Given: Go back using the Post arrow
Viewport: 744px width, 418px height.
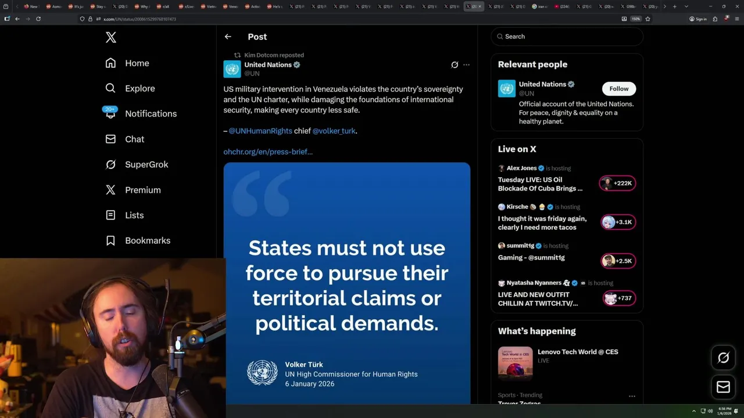Looking at the screenshot, I should click(x=228, y=37).
